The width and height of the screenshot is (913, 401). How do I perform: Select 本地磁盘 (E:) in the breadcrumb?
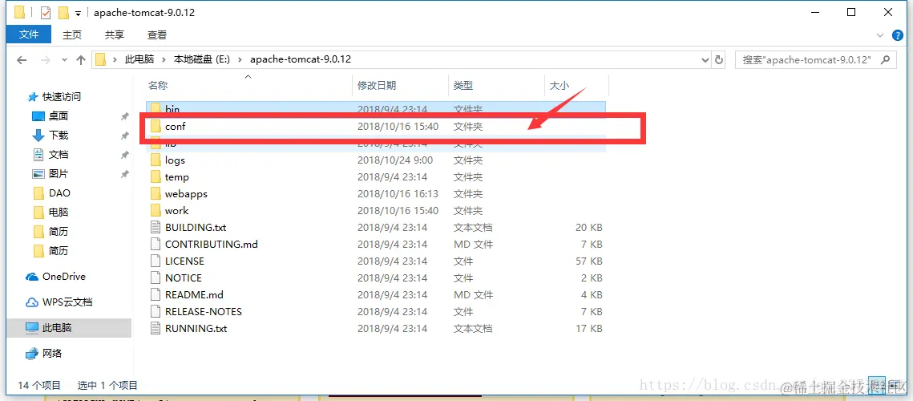coord(203,59)
